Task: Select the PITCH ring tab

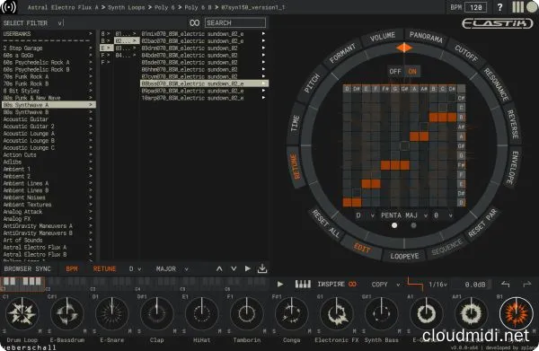Action: coord(312,83)
